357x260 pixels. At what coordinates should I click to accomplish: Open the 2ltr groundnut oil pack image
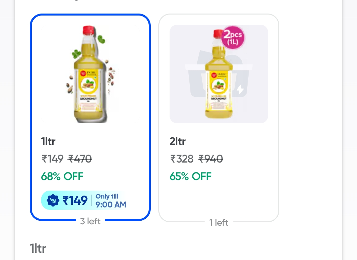tap(218, 74)
